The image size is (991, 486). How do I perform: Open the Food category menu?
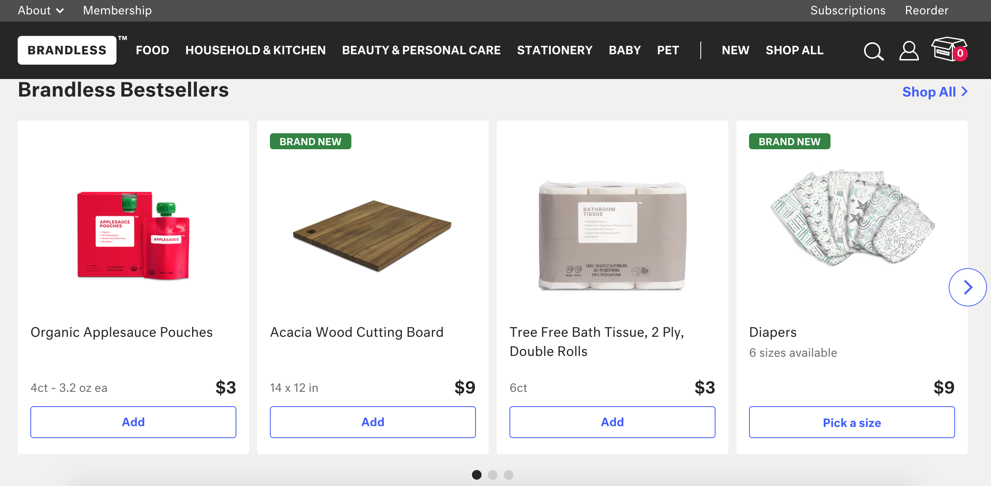coord(153,50)
